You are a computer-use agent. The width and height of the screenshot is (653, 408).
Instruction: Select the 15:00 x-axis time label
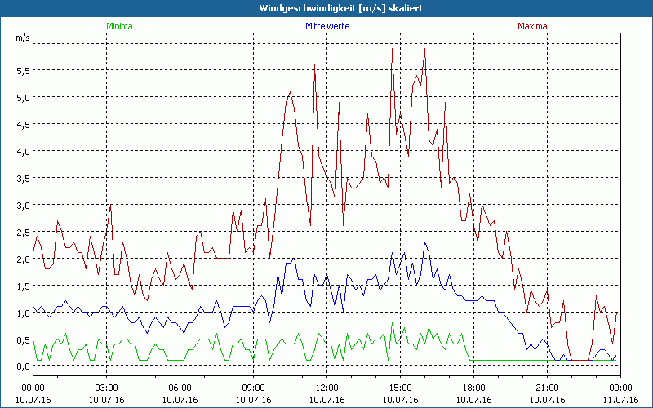point(400,388)
